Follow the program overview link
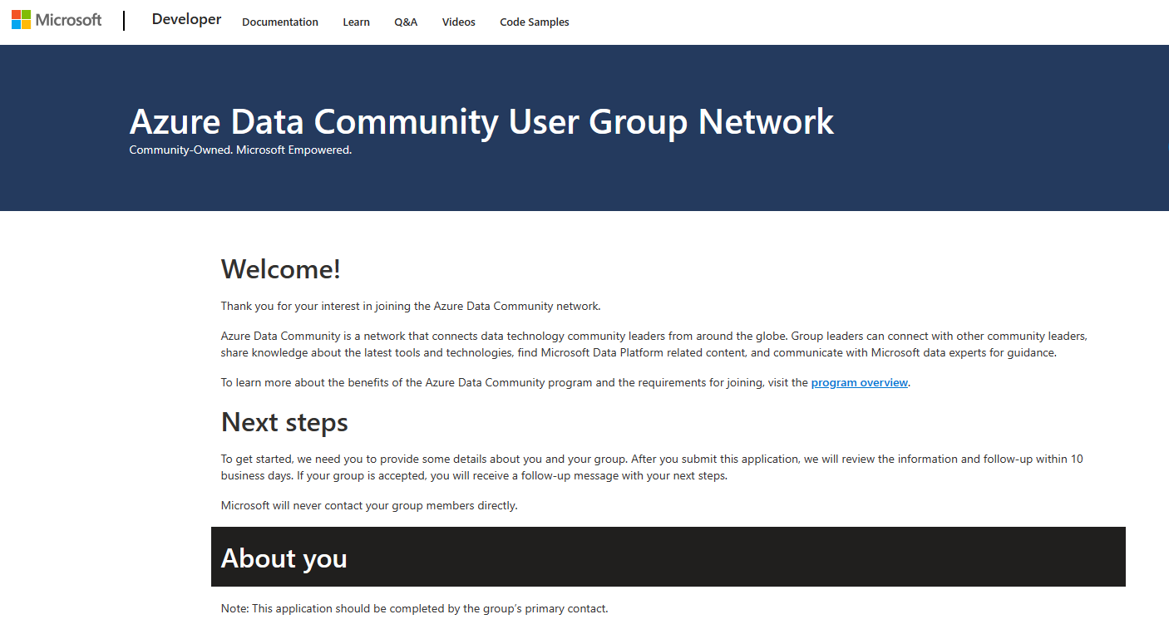The height and width of the screenshot is (629, 1169). tap(860, 383)
